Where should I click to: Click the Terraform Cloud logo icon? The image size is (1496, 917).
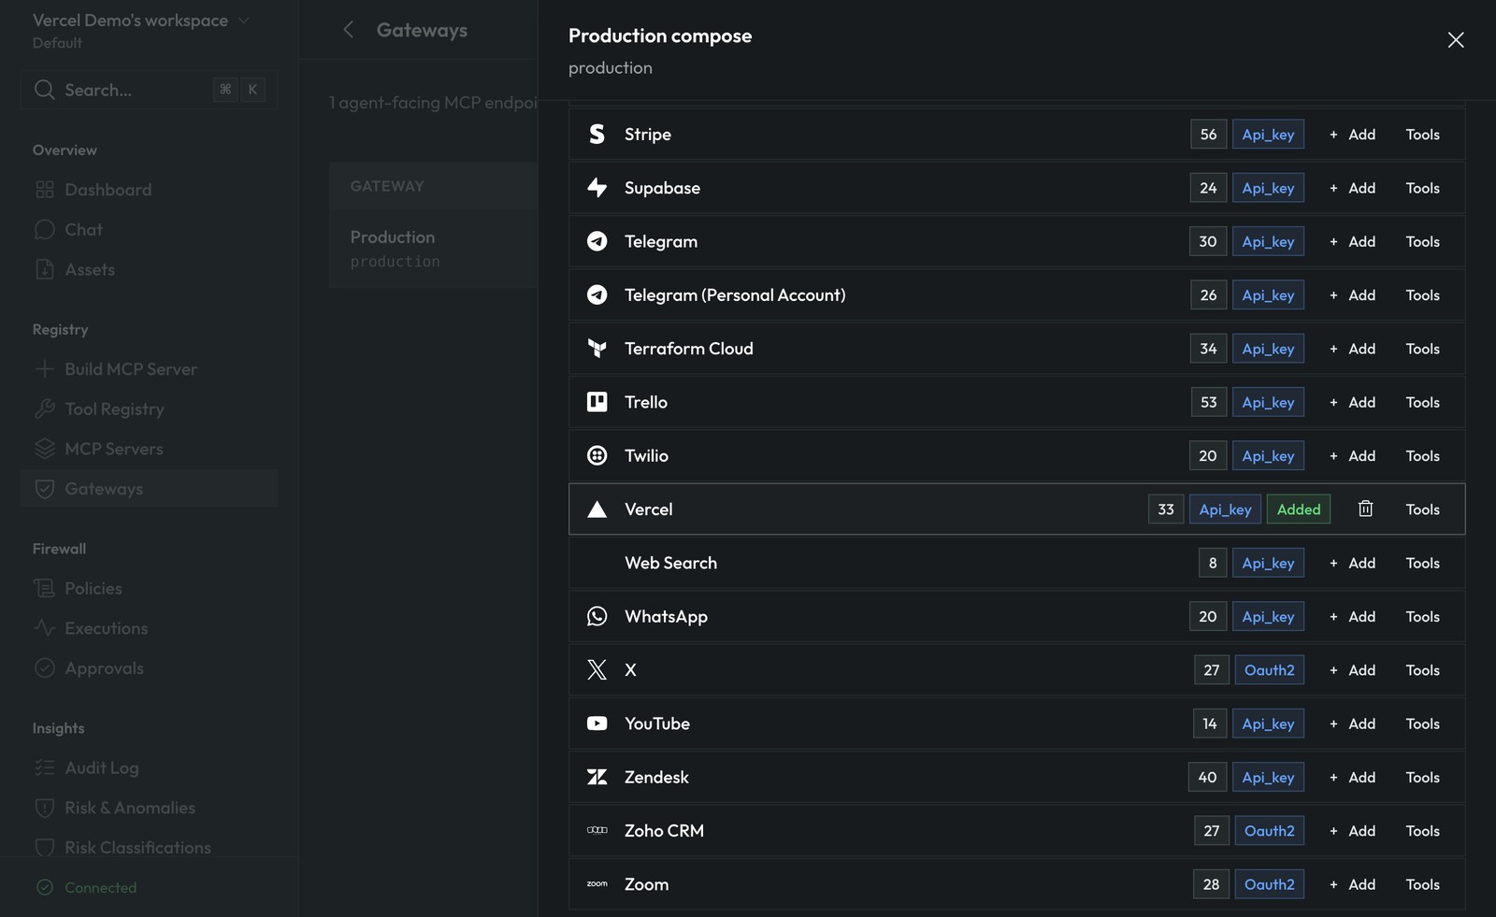coord(597,349)
